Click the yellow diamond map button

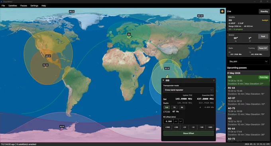click(222, 11)
